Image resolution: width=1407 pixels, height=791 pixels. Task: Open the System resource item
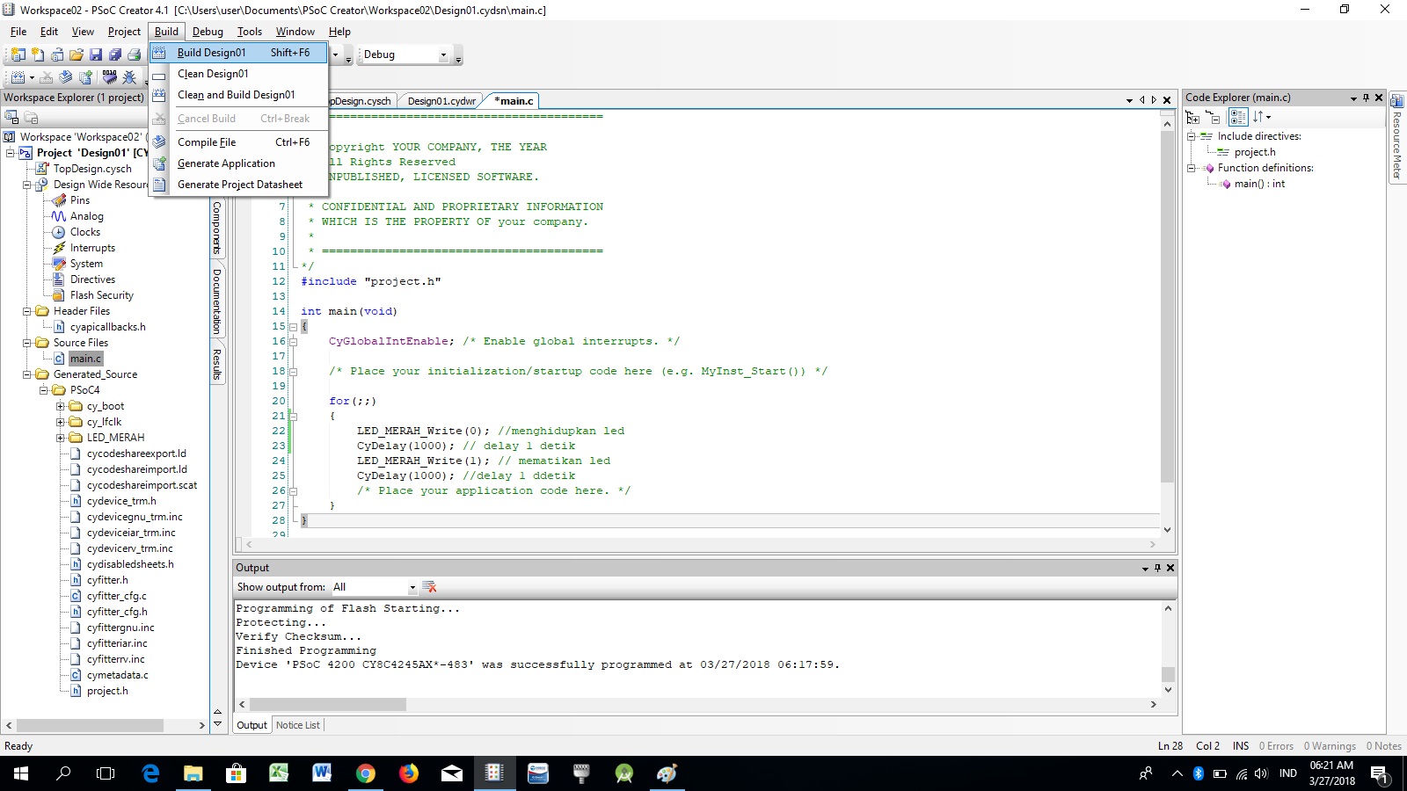[x=86, y=264]
